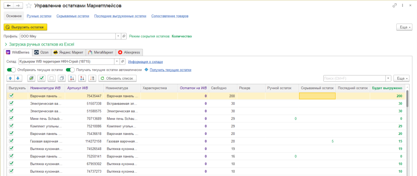Click the Скрываемый остаток value 5

(x=332, y=141)
